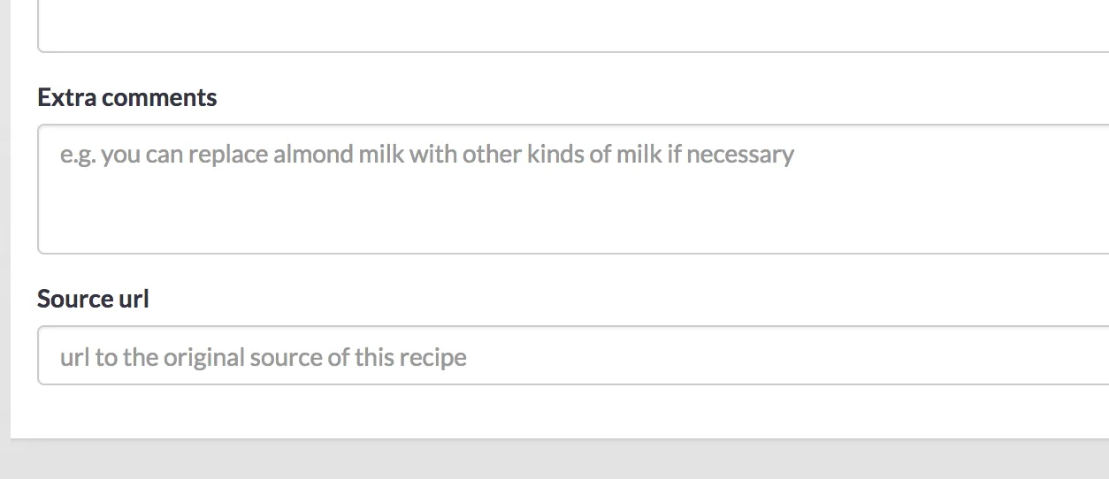Click the gray page background below the form
This screenshot has height=479, width=1109.
pos(554,461)
